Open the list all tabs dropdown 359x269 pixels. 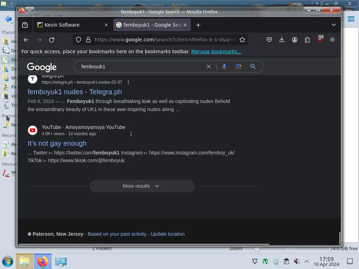click(334, 25)
